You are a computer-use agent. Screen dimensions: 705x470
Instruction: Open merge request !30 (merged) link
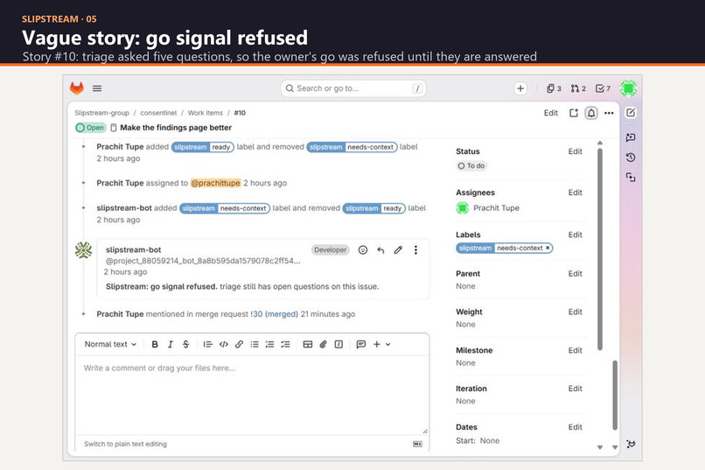point(275,314)
